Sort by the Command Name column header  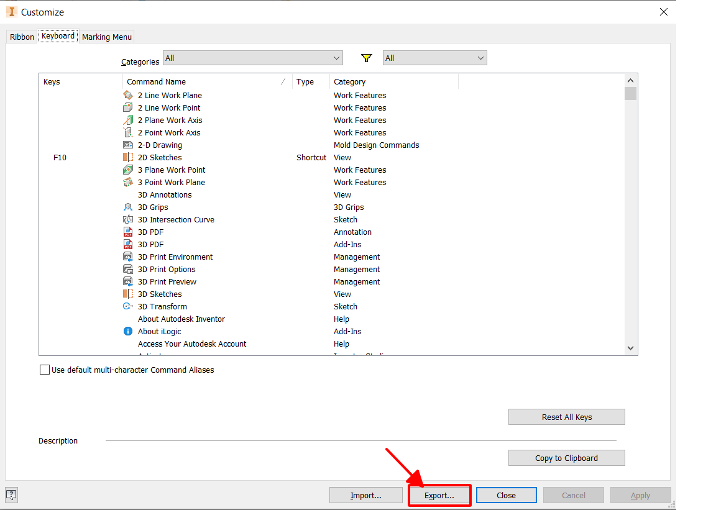[205, 81]
